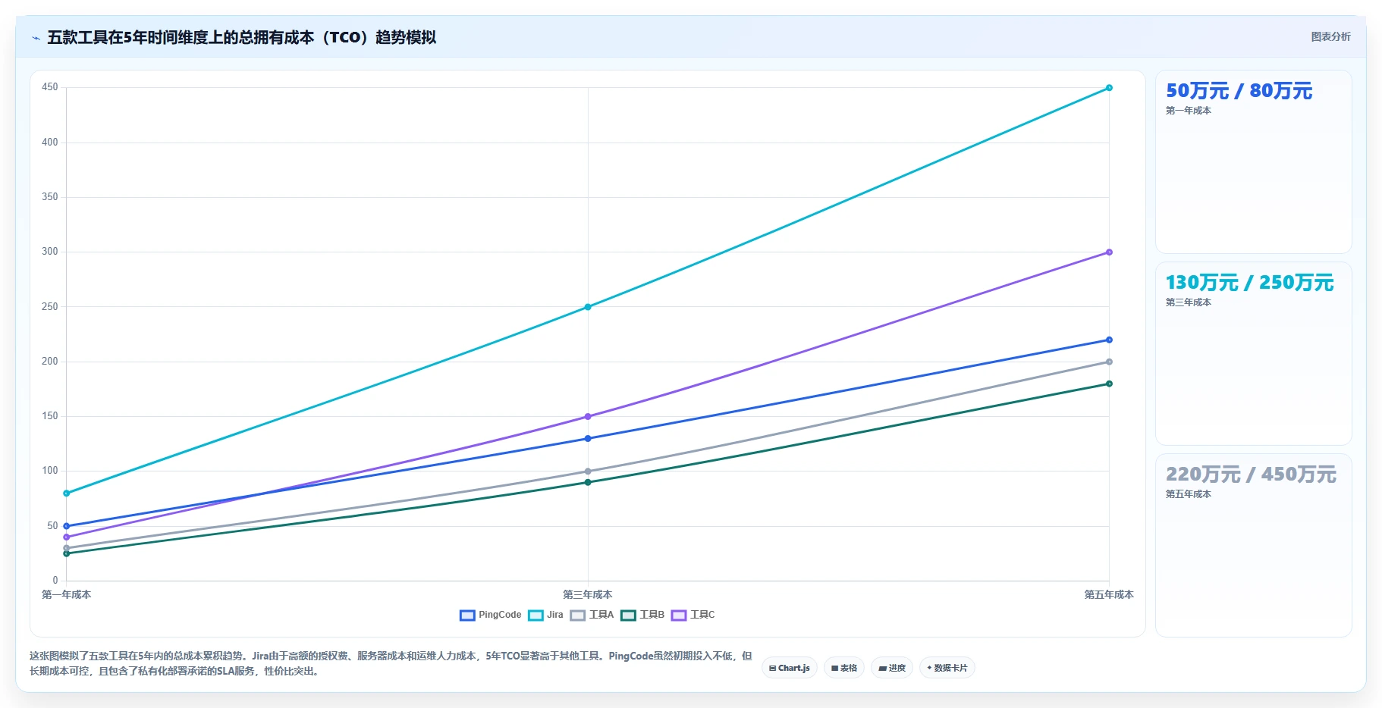Click the 工具B fifth-year point at 180
The height and width of the screenshot is (708, 1382).
tap(1109, 384)
